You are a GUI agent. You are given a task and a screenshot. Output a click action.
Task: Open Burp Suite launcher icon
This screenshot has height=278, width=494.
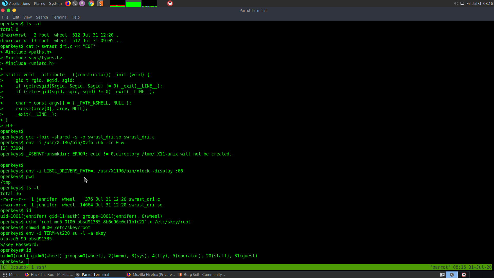click(x=100, y=3)
